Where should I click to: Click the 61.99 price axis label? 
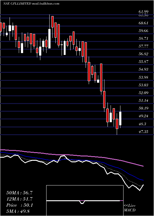click(x=143, y=12)
